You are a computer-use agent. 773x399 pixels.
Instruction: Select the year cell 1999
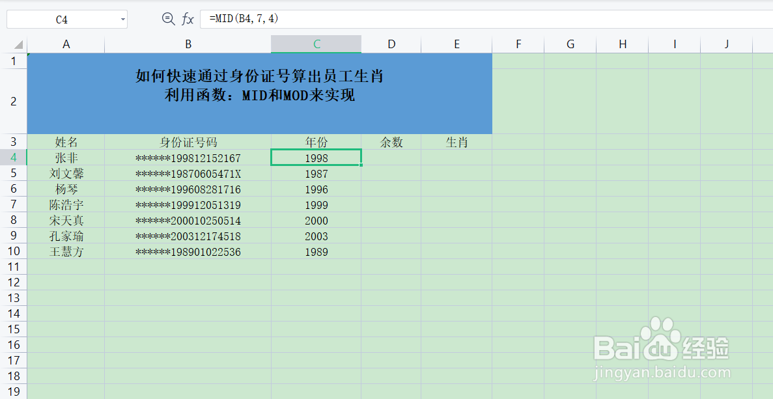coord(316,205)
